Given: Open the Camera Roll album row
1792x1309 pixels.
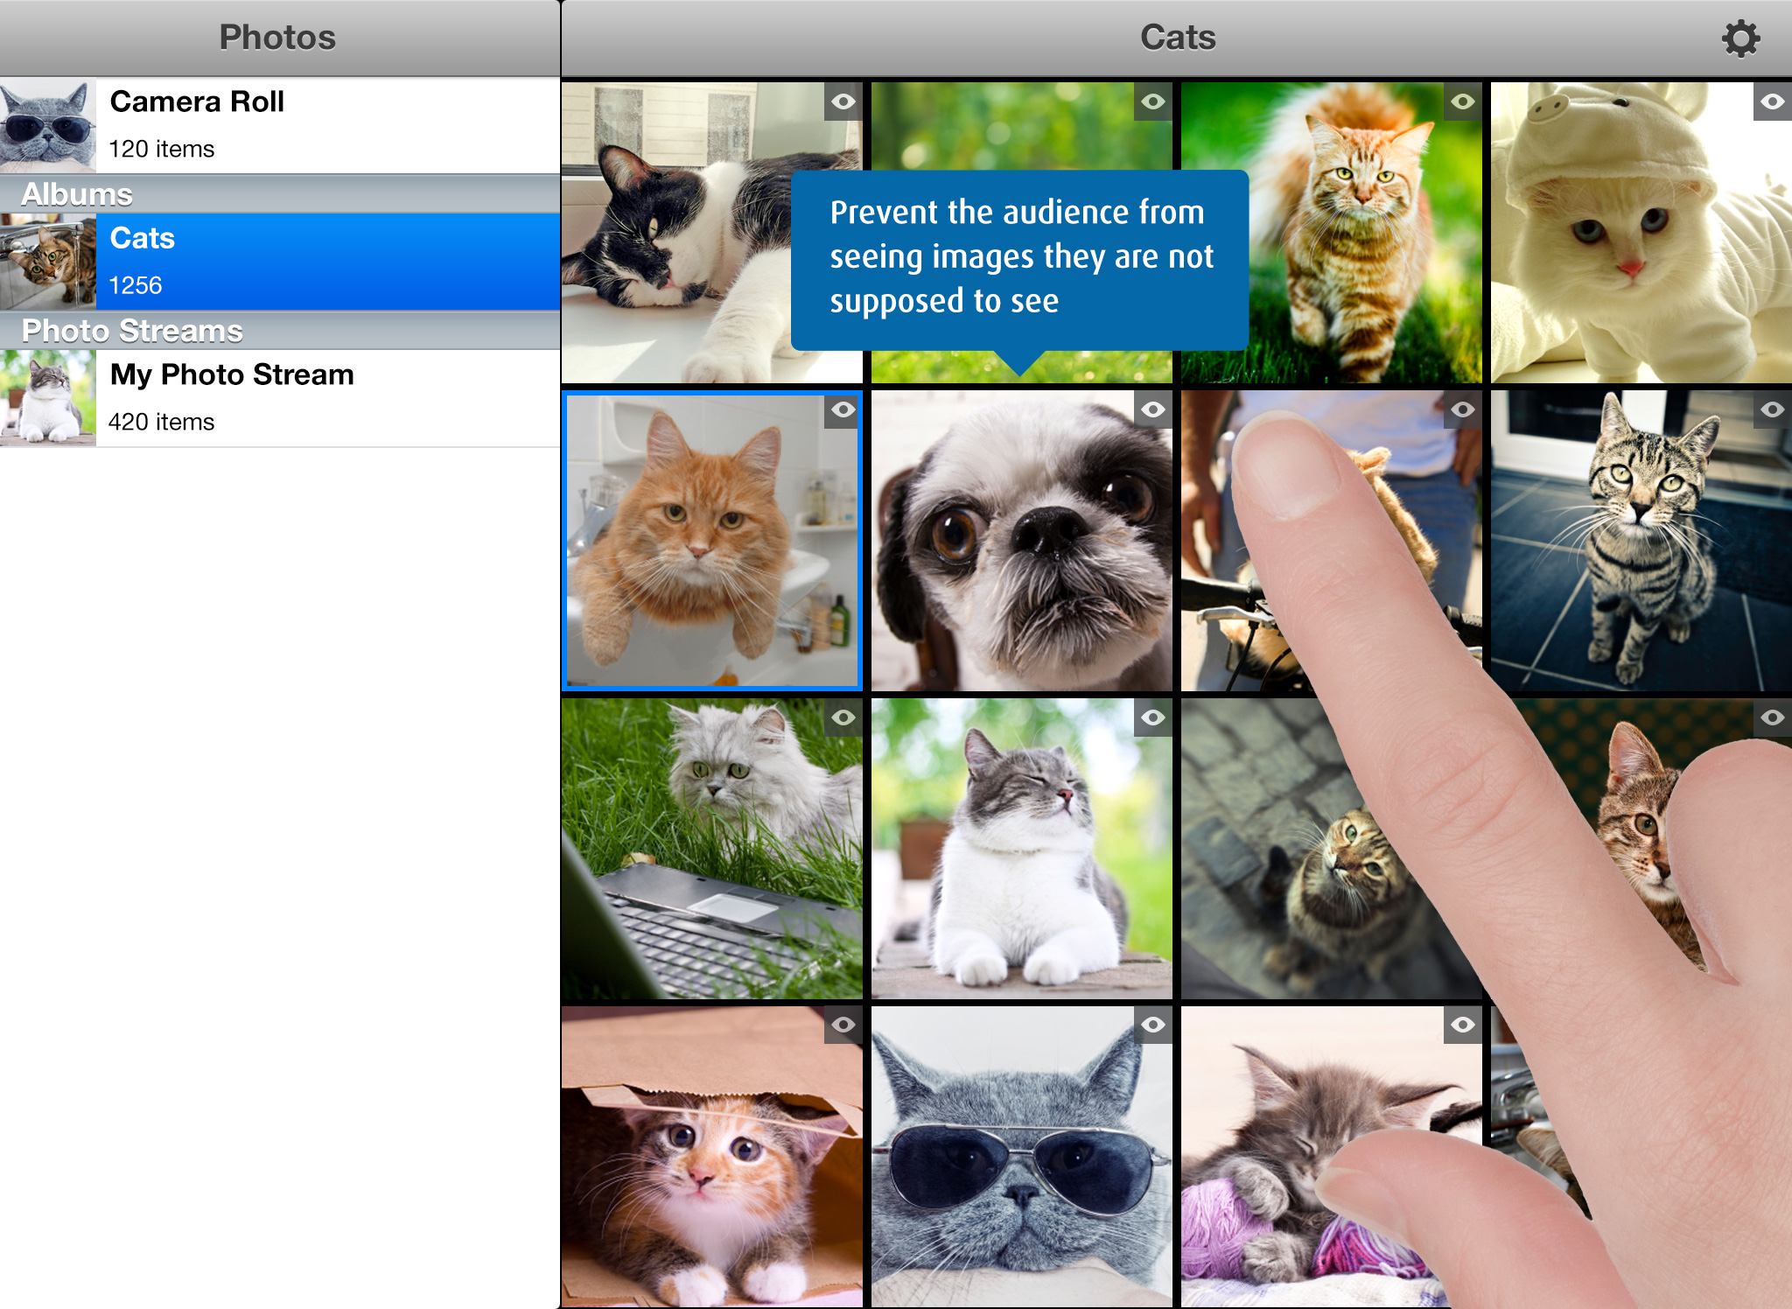Looking at the screenshot, I should (280, 125).
